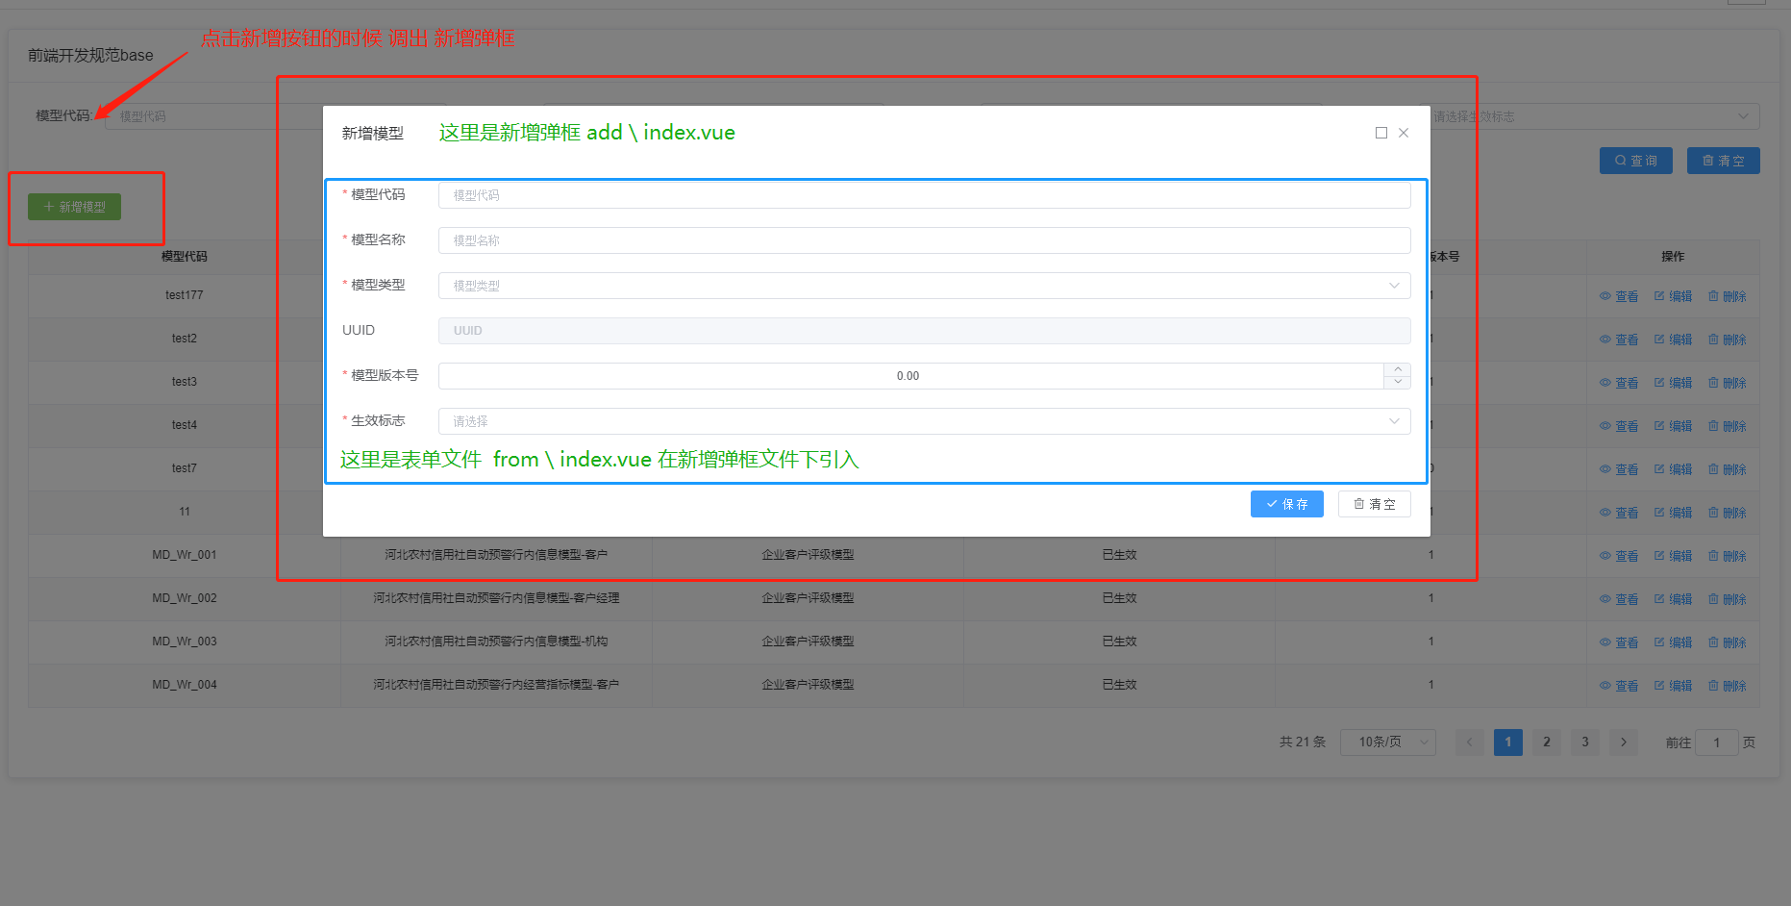Click the 清空 button in dialog footer
This screenshot has height=906, width=1791.
pos(1374,504)
